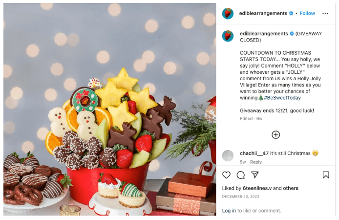
Task: Open the 6teenlines.v profile link
Action: [x=257, y=188]
